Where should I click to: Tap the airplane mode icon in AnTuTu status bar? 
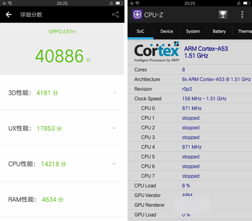pyautogui.click(x=4, y=3)
